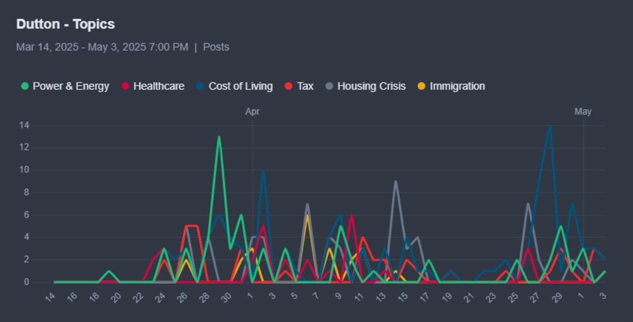Toggle the Cost of Living legend entry
The image size is (633, 322).
tap(234, 86)
